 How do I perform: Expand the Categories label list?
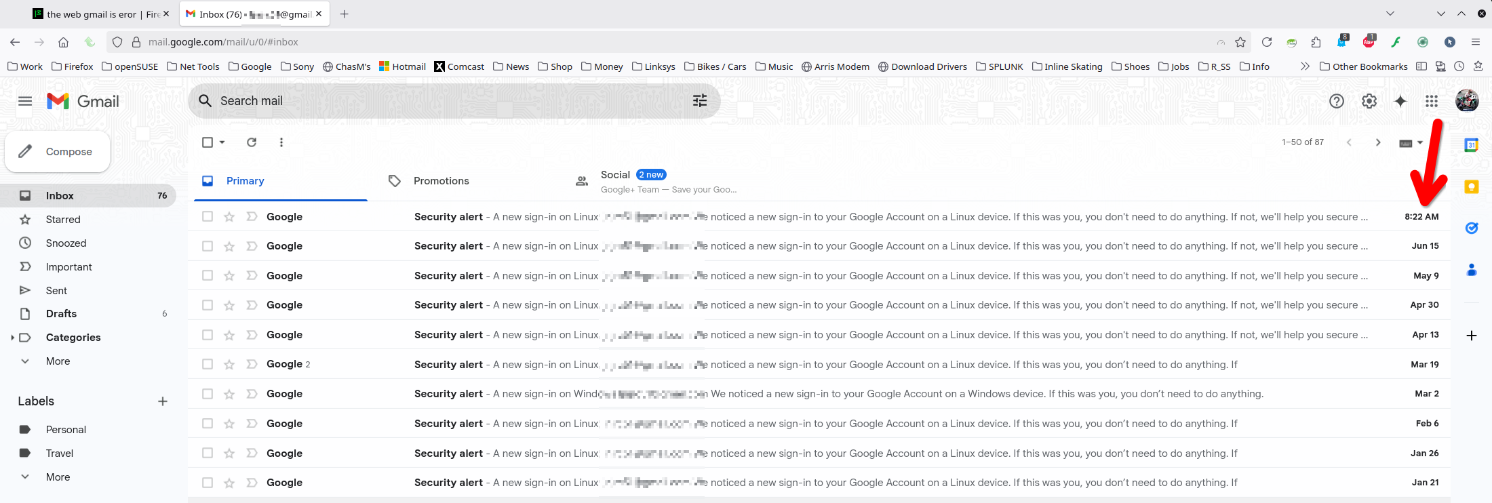click(x=13, y=338)
